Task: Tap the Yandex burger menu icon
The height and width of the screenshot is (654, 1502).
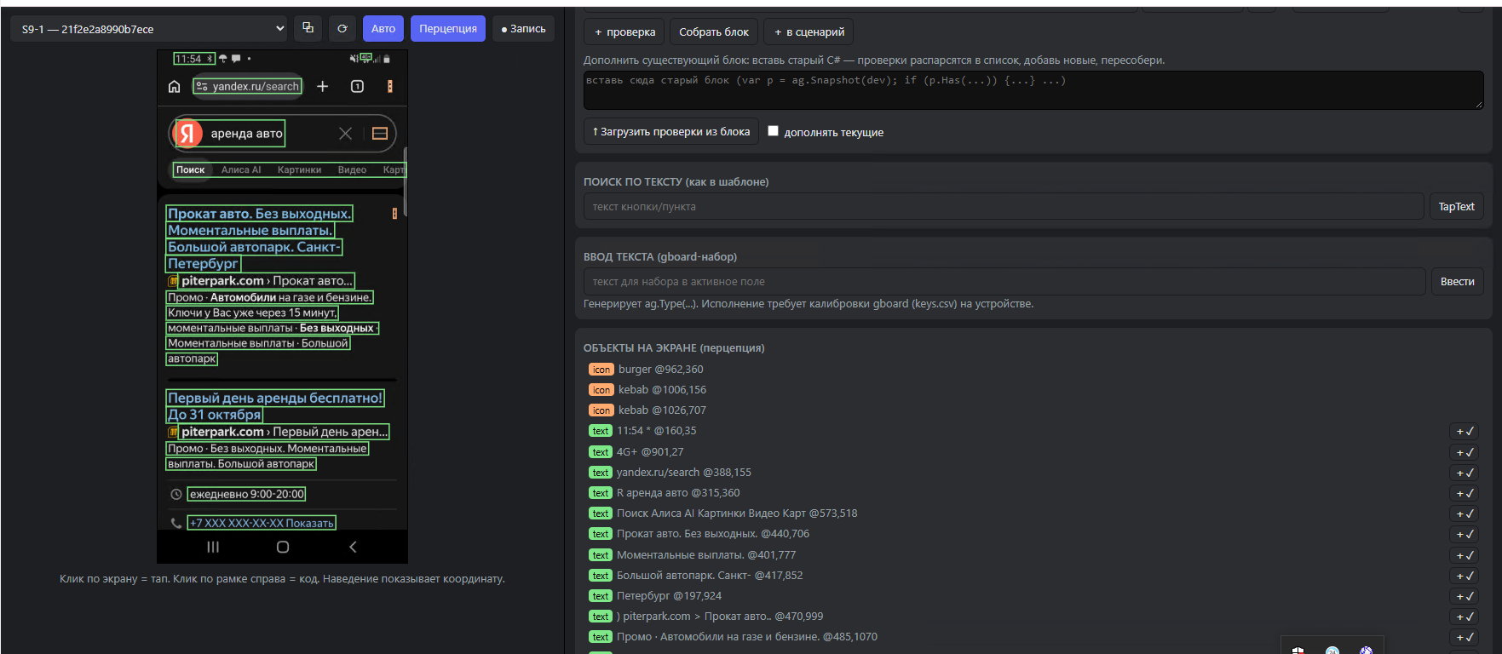Action: click(380, 133)
